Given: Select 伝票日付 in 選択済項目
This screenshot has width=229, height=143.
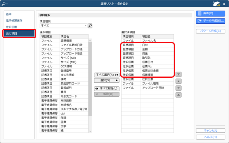Looking at the screenshot, I should [x=147, y=62].
